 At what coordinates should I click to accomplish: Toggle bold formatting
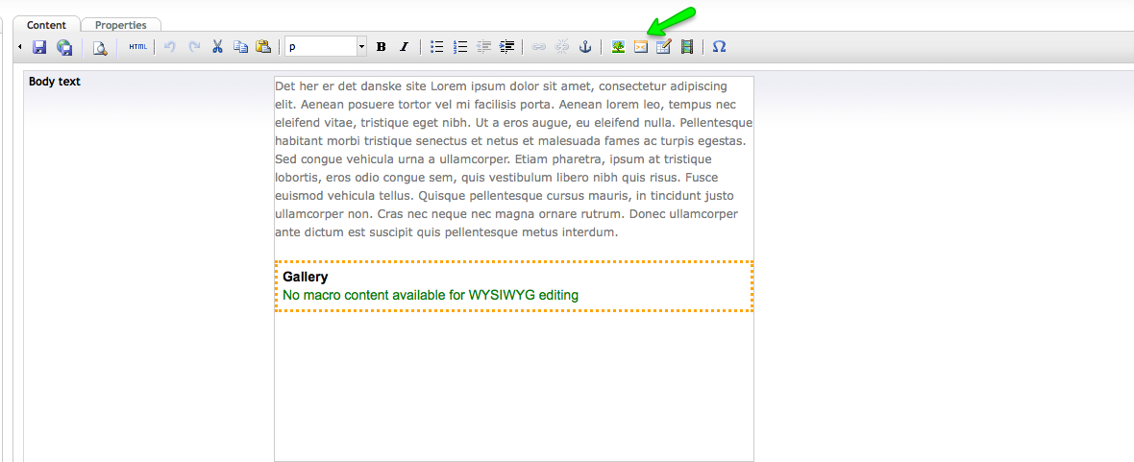coord(382,47)
